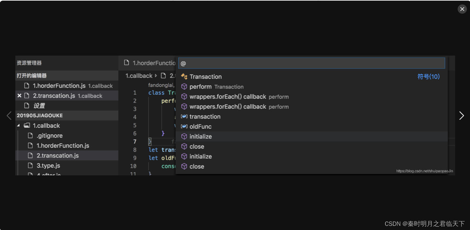This screenshot has width=470, height=230.
Task: Go to the next image with right arrow
Action: tap(461, 116)
